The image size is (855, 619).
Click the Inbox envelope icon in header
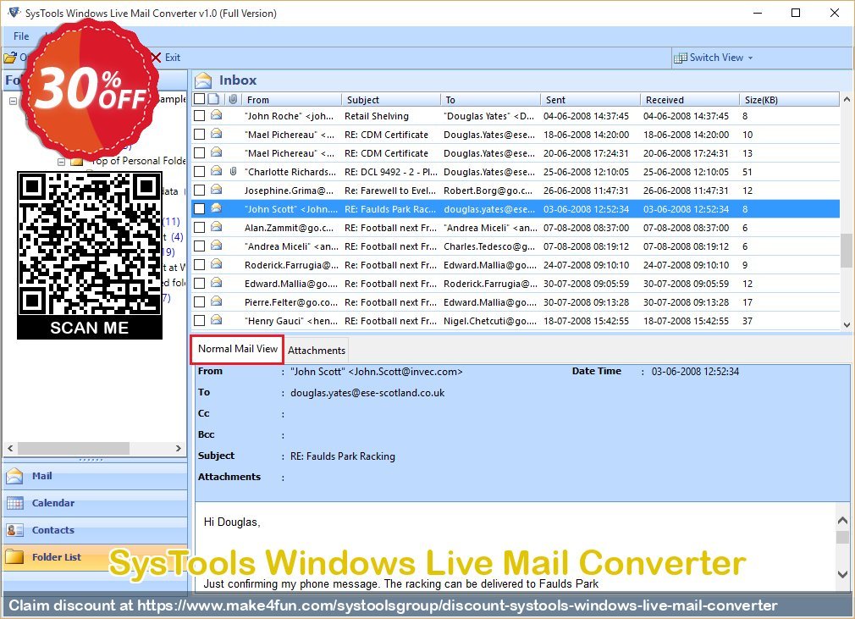(203, 80)
